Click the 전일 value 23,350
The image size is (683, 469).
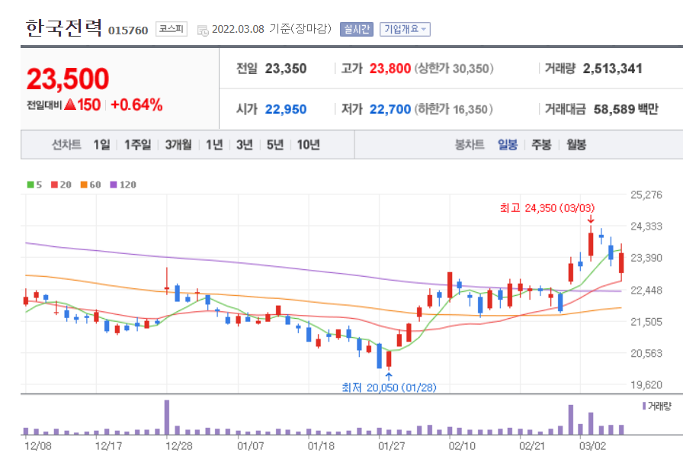[286, 69]
